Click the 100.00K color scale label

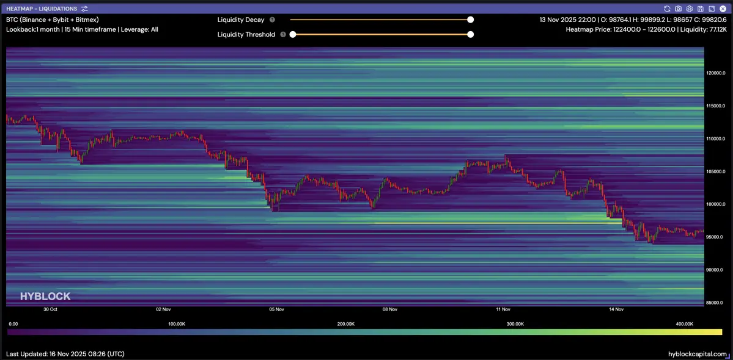tap(177, 323)
